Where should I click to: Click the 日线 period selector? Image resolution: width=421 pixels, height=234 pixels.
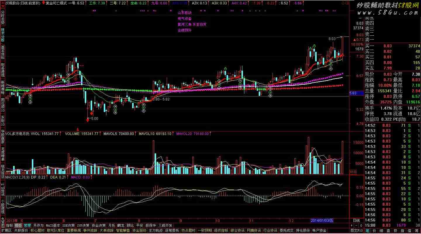click(x=357, y=220)
